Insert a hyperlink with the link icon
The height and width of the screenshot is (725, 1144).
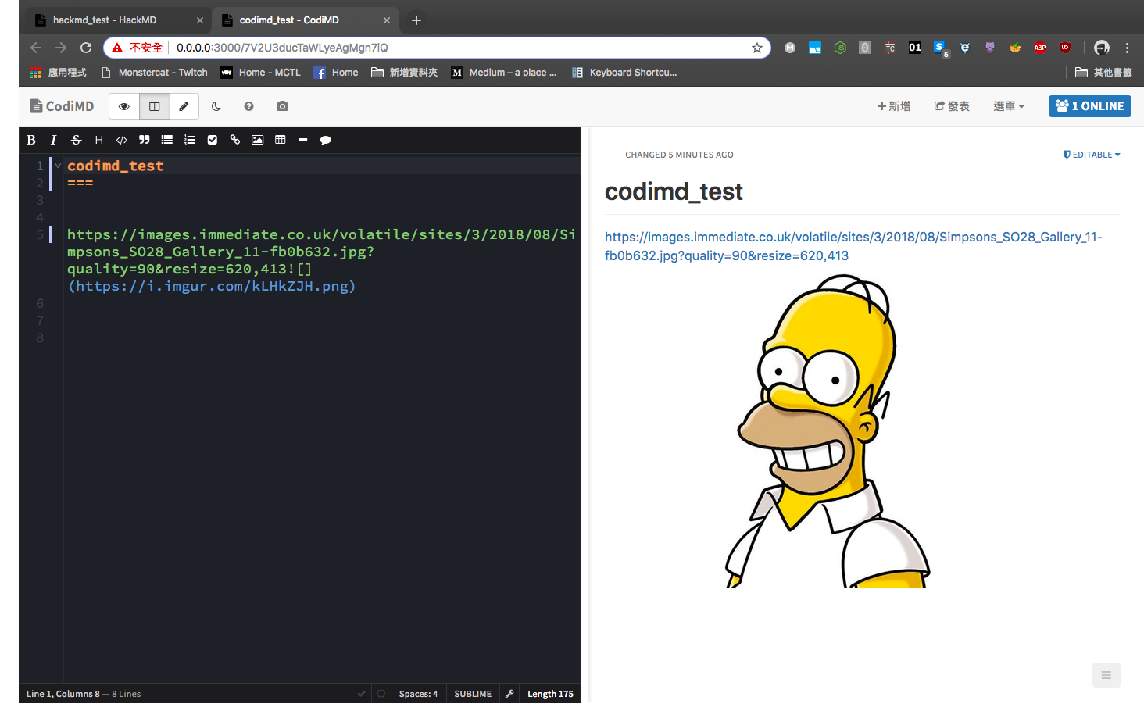[x=234, y=140]
